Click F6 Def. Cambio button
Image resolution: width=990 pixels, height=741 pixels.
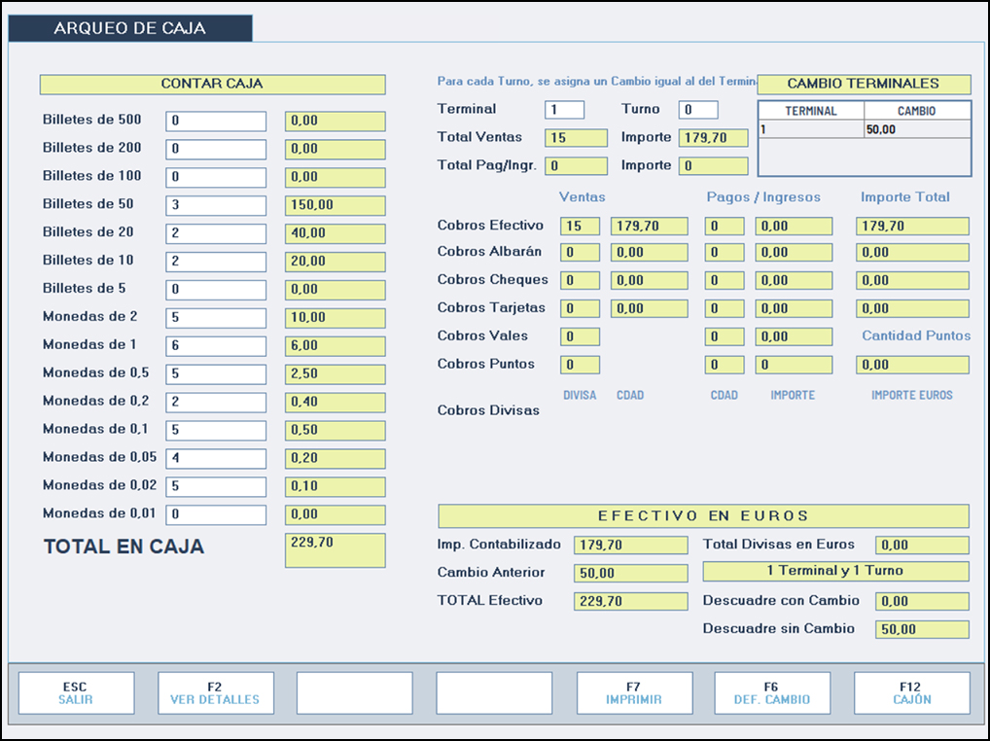(772, 692)
